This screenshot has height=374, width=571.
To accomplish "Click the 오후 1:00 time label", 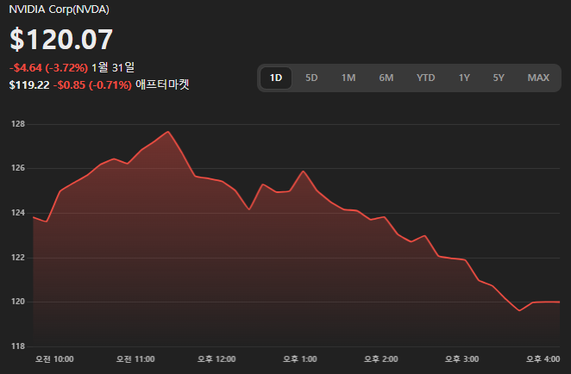I will pos(300,359).
